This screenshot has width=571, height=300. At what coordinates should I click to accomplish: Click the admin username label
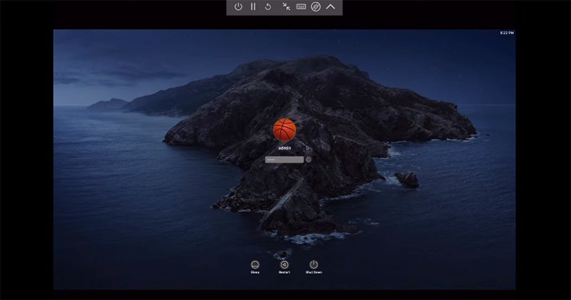click(284, 149)
